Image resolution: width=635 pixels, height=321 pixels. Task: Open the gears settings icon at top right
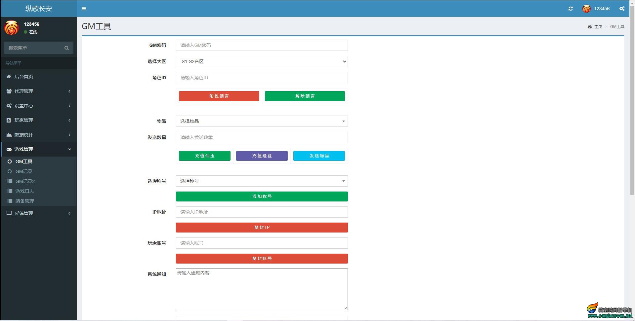pos(622,9)
